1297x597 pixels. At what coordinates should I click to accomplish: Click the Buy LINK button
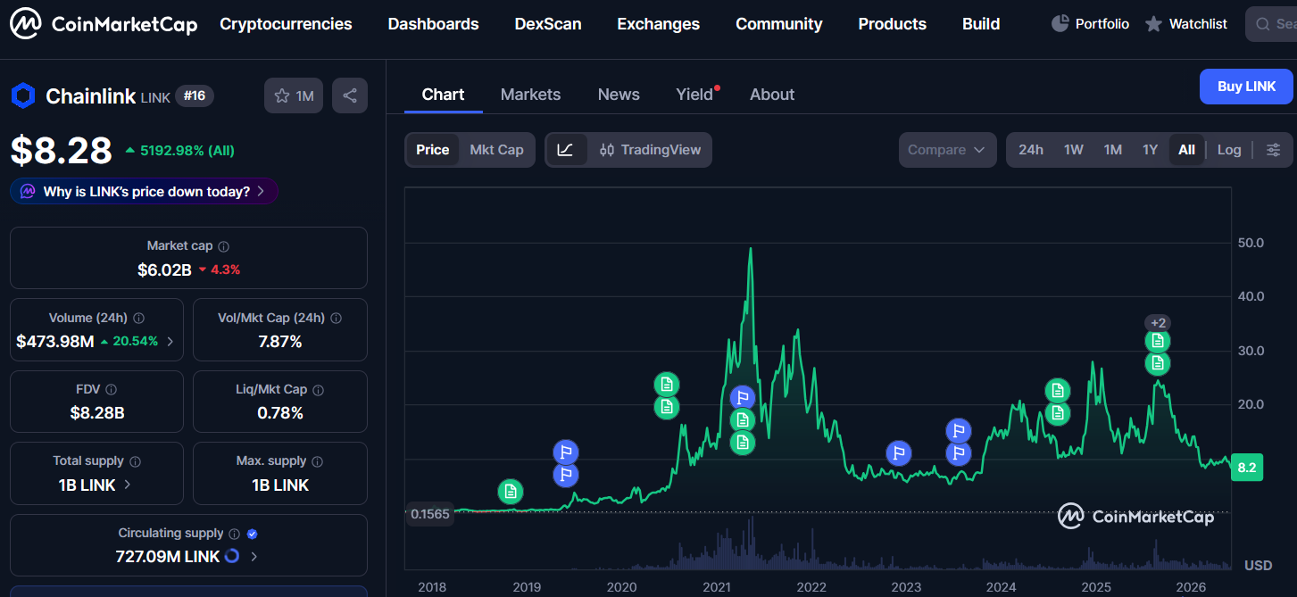coord(1246,87)
